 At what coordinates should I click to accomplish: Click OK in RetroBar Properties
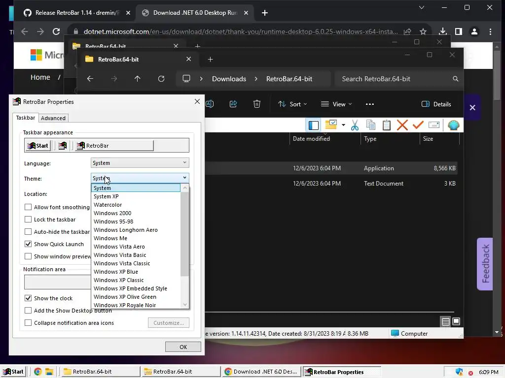(x=183, y=347)
